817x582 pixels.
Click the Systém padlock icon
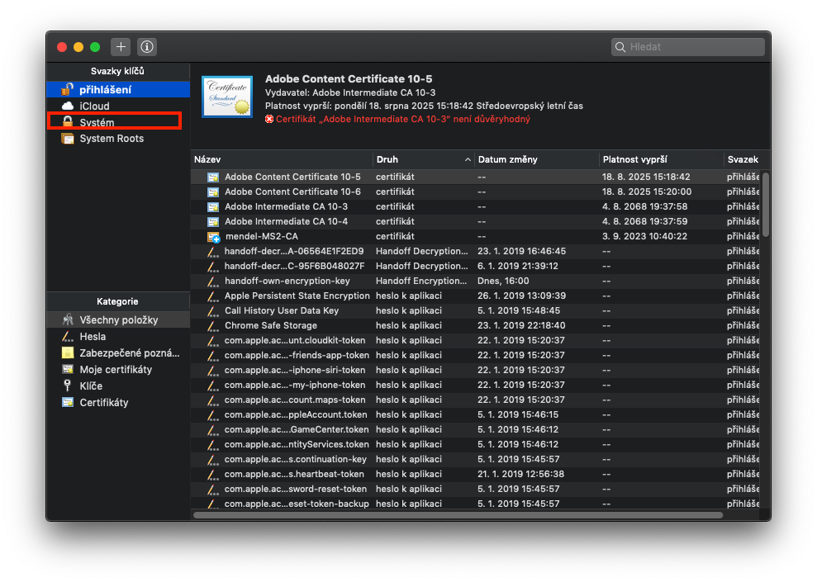(68, 122)
